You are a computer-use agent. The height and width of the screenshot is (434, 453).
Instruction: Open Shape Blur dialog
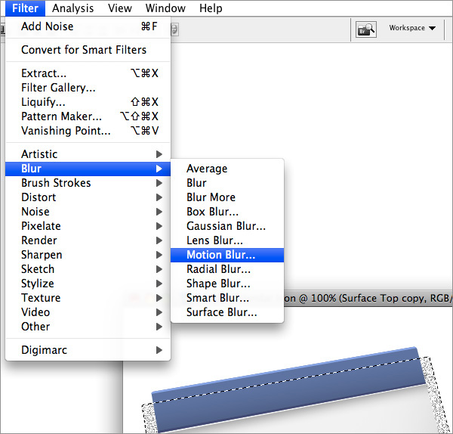click(x=227, y=284)
